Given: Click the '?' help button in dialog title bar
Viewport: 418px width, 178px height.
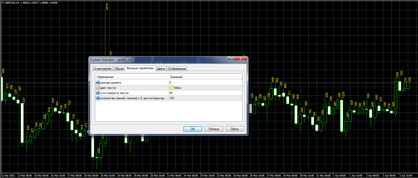Looking at the screenshot, I should click(231, 59).
